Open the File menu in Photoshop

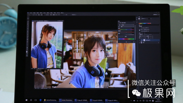point(31,13)
